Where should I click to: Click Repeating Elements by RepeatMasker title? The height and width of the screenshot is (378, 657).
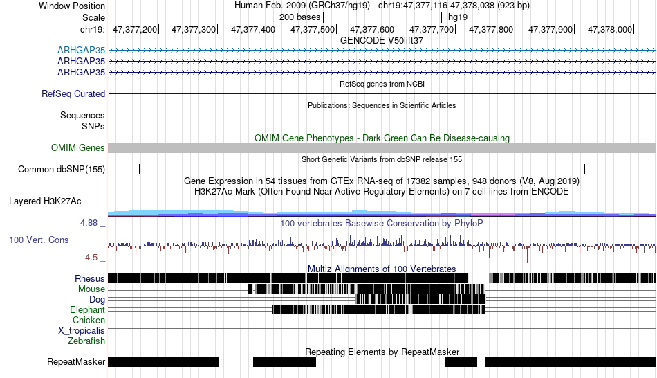click(x=382, y=352)
